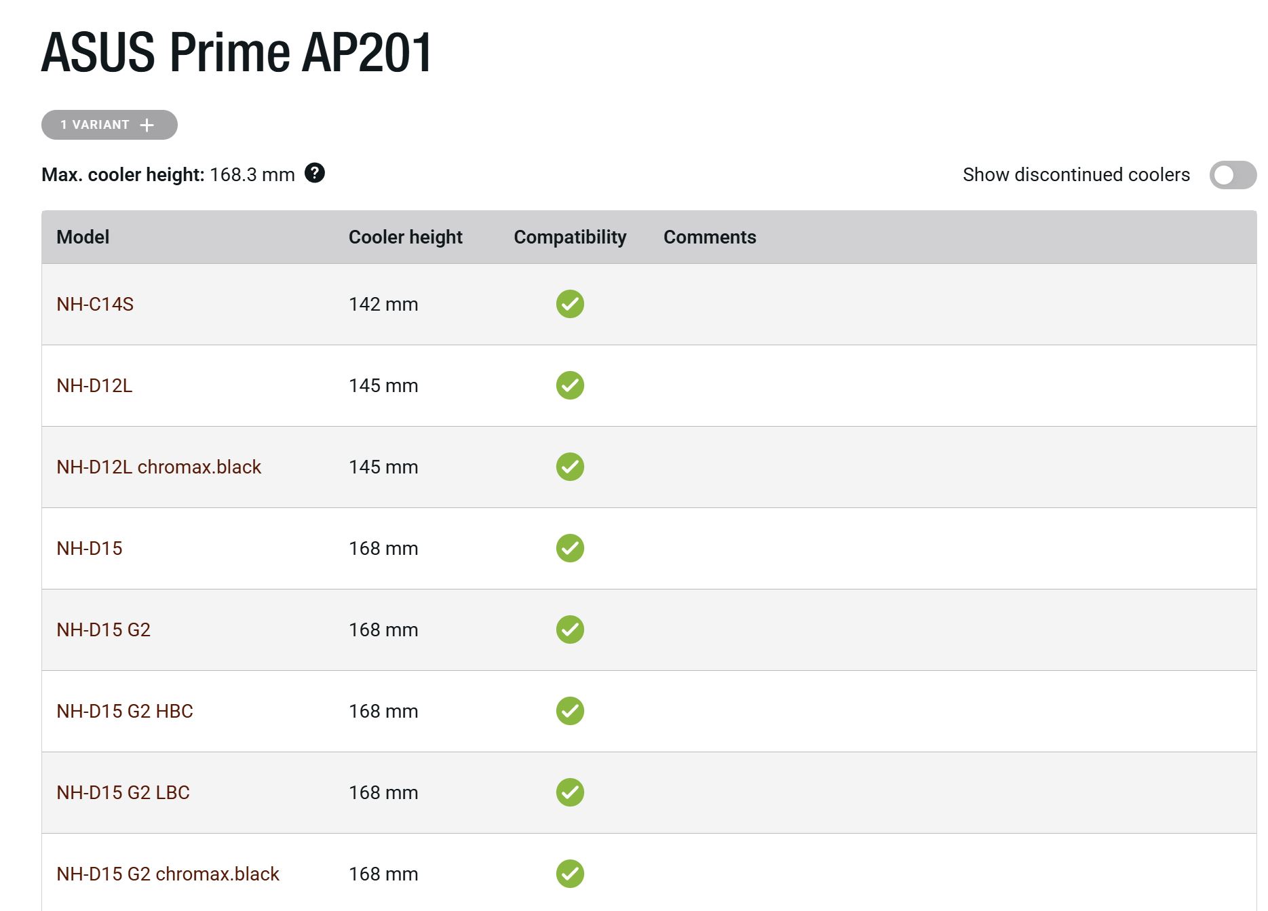Click the compatibility check for NH-D15 row

tap(570, 548)
